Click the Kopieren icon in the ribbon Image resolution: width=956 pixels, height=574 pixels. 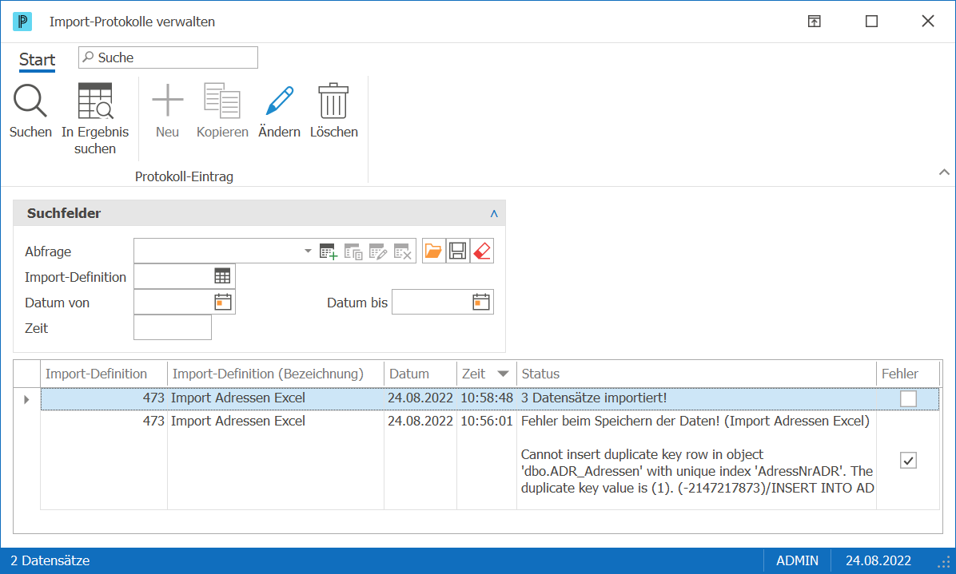pos(222,101)
